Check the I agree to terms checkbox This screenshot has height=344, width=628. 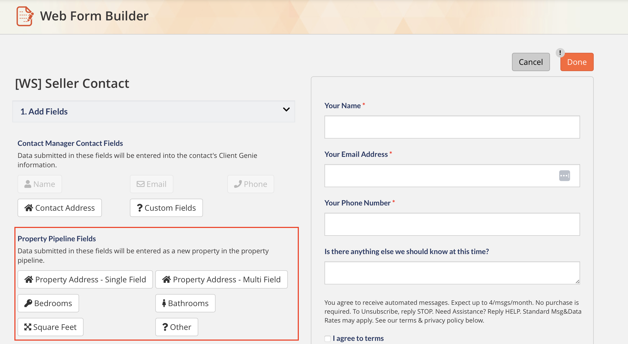(x=327, y=338)
